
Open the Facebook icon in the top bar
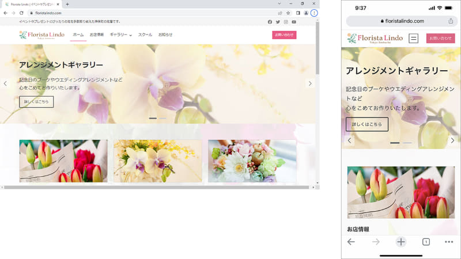(x=270, y=22)
